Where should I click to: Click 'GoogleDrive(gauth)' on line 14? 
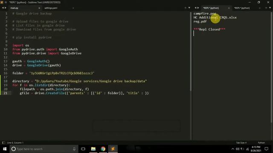[44, 65]
